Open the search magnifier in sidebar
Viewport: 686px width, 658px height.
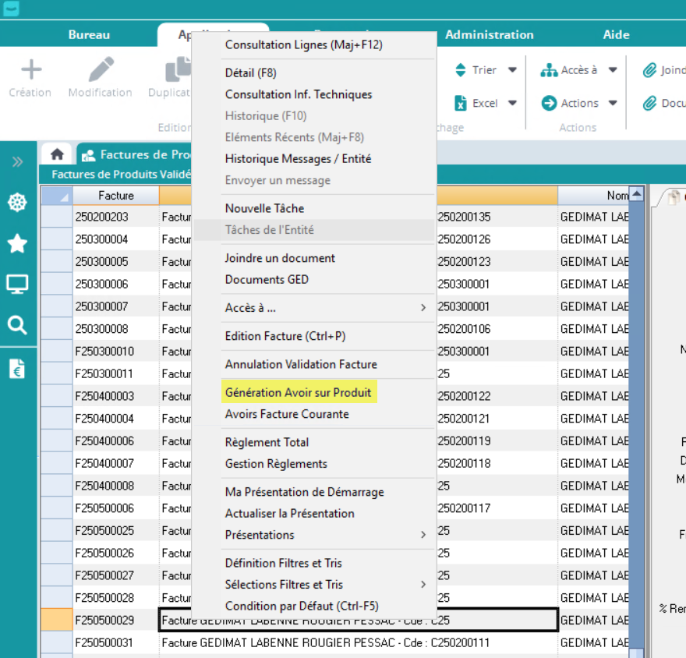17,325
